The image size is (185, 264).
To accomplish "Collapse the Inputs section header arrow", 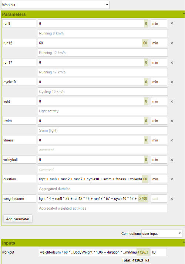I will click(184, 242).
